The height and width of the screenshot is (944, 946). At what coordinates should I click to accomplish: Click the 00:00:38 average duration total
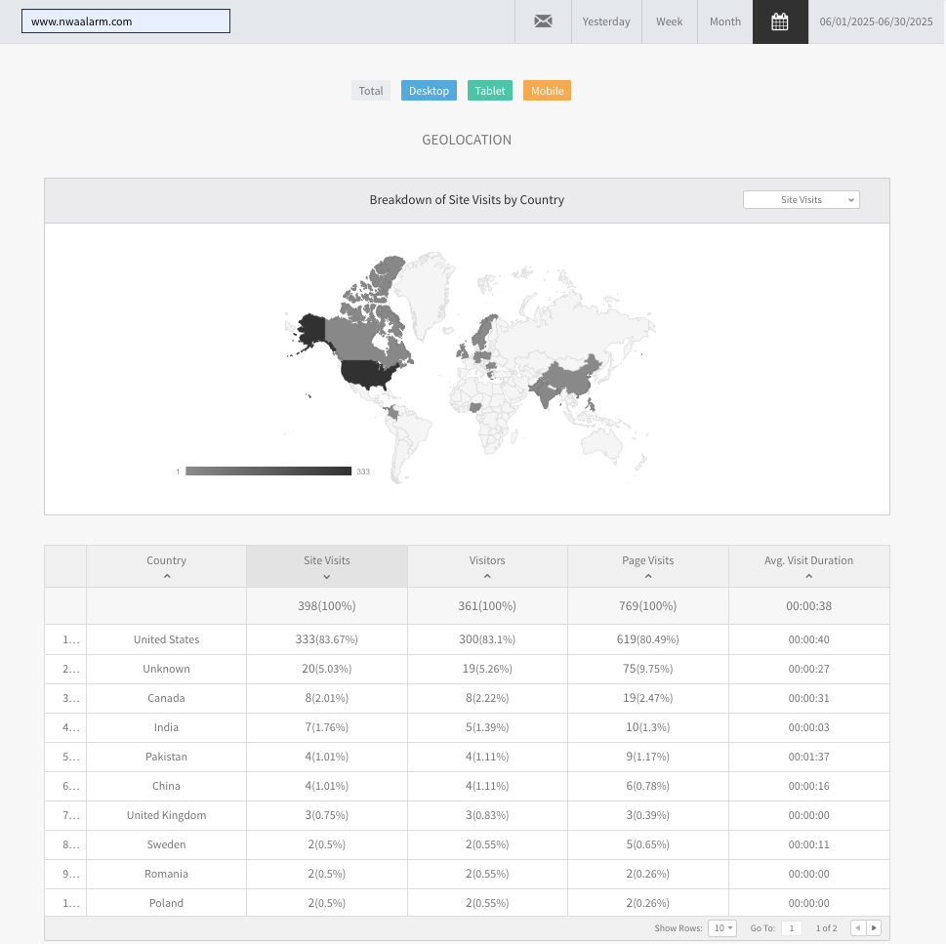(x=809, y=605)
